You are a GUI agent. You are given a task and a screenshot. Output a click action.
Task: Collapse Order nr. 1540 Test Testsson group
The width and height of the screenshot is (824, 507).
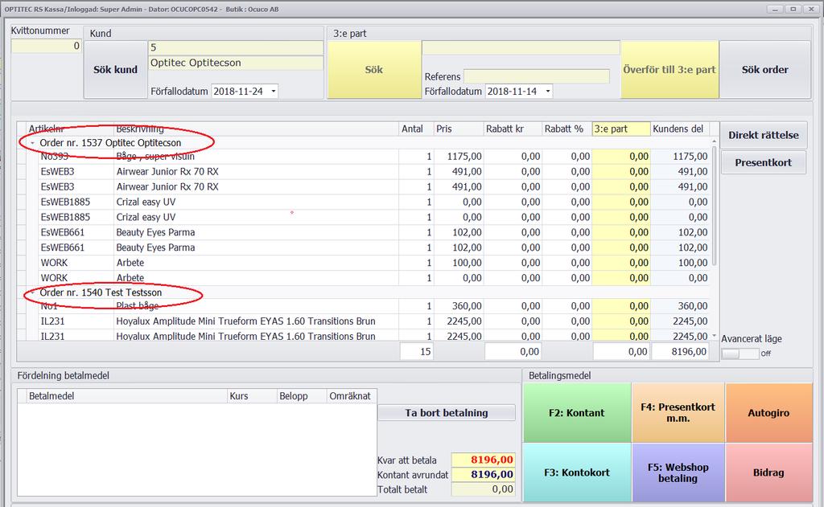pyautogui.click(x=32, y=292)
